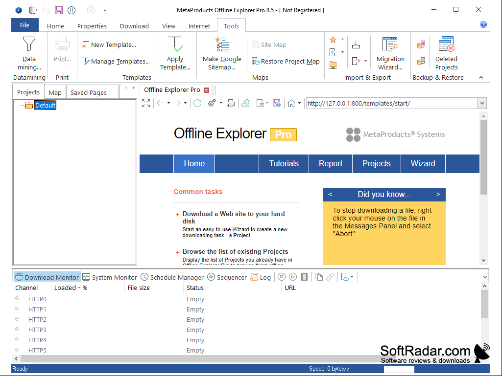Click the printer icon in browser toolbar
Screen dimensions: 502x376
[x=231, y=103]
